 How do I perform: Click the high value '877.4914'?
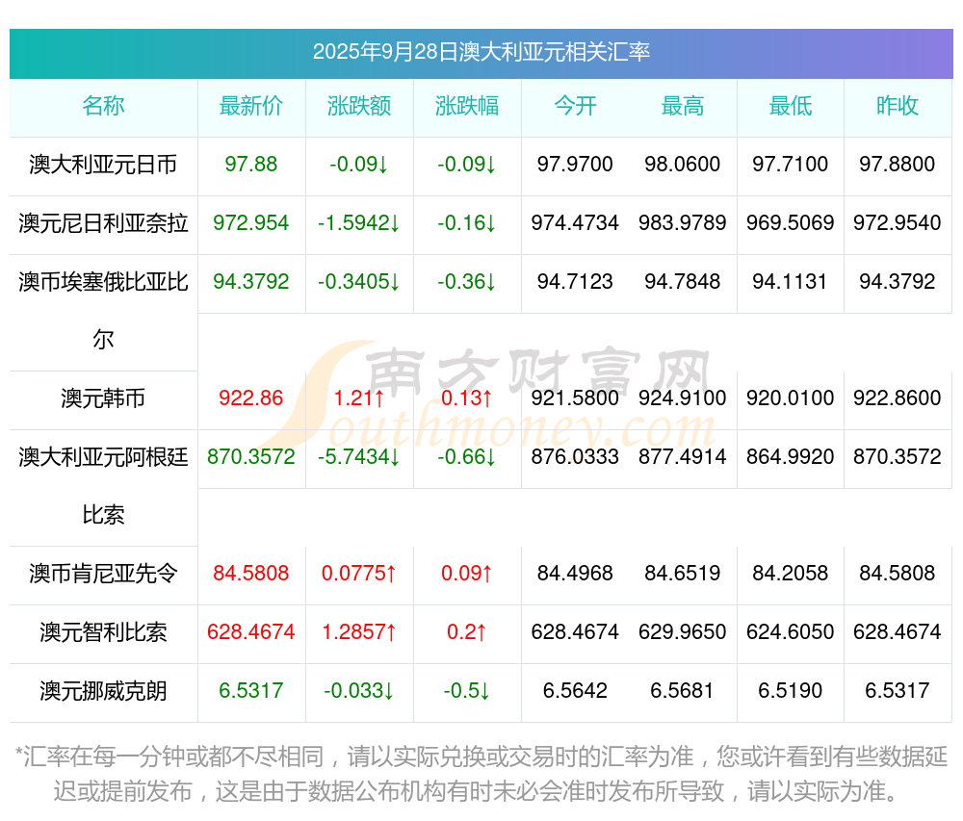coord(683,457)
